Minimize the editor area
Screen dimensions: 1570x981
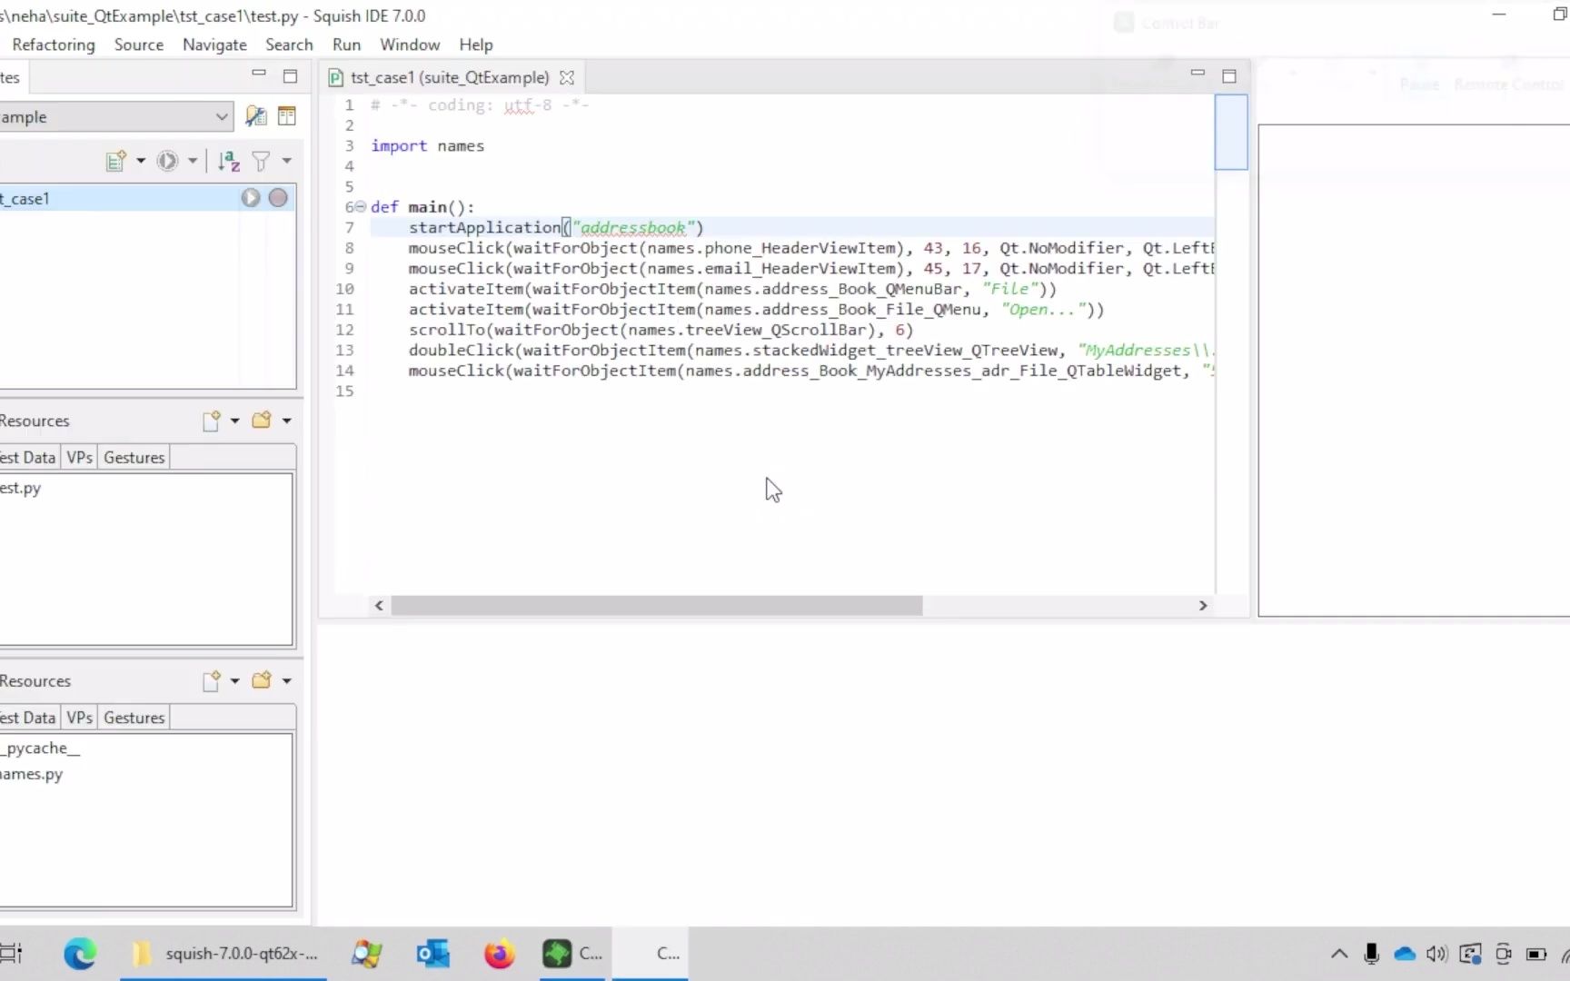pyautogui.click(x=1197, y=73)
